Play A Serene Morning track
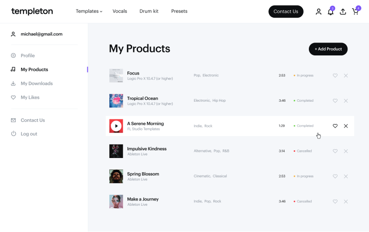 pyautogui.click(x=116, y=126)
